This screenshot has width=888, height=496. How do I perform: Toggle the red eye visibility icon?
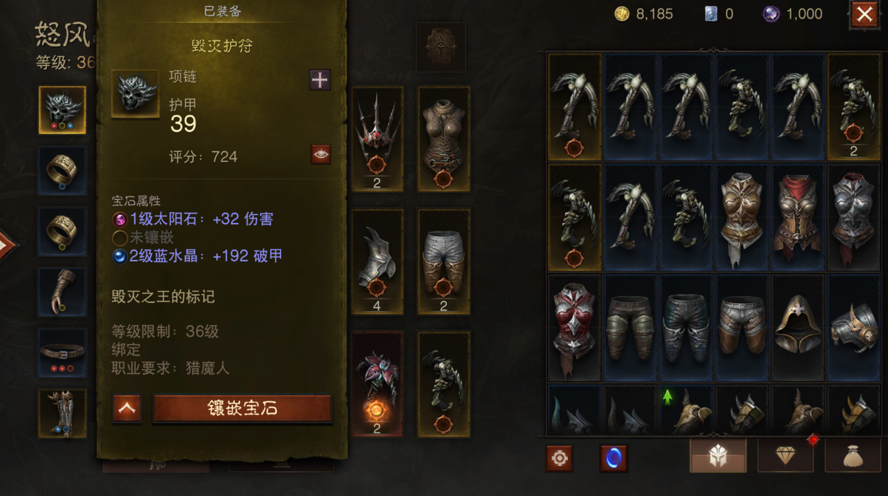[x=320, y=155]
